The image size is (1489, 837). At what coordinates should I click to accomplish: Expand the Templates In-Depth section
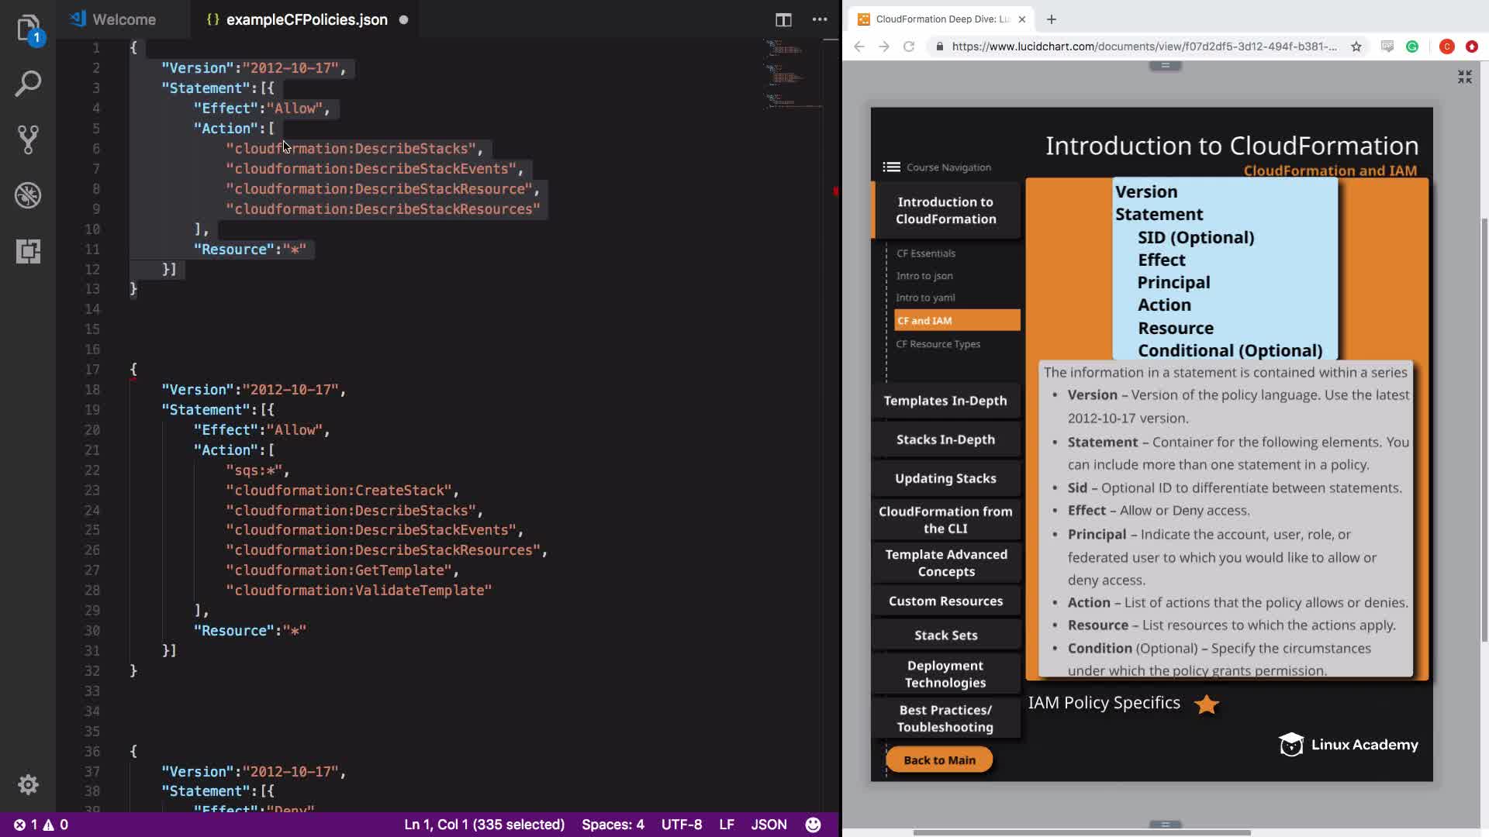click(x=945, y=401)
